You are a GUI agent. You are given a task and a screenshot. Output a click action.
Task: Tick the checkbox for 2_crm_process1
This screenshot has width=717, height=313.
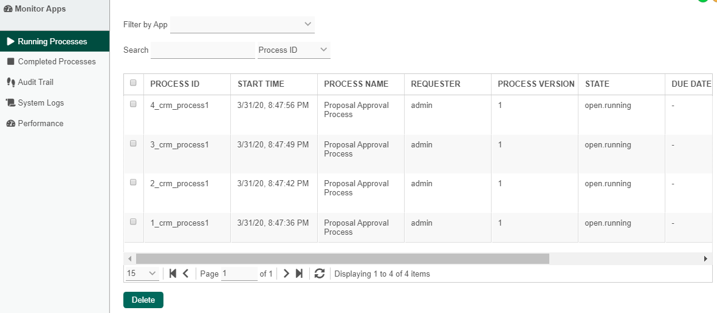(133, 183)
